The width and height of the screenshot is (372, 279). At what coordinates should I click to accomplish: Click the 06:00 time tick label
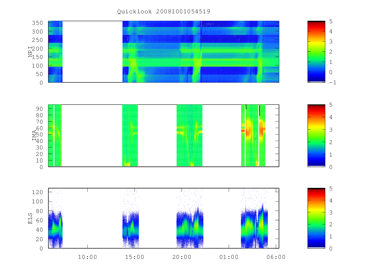(276, 257)
